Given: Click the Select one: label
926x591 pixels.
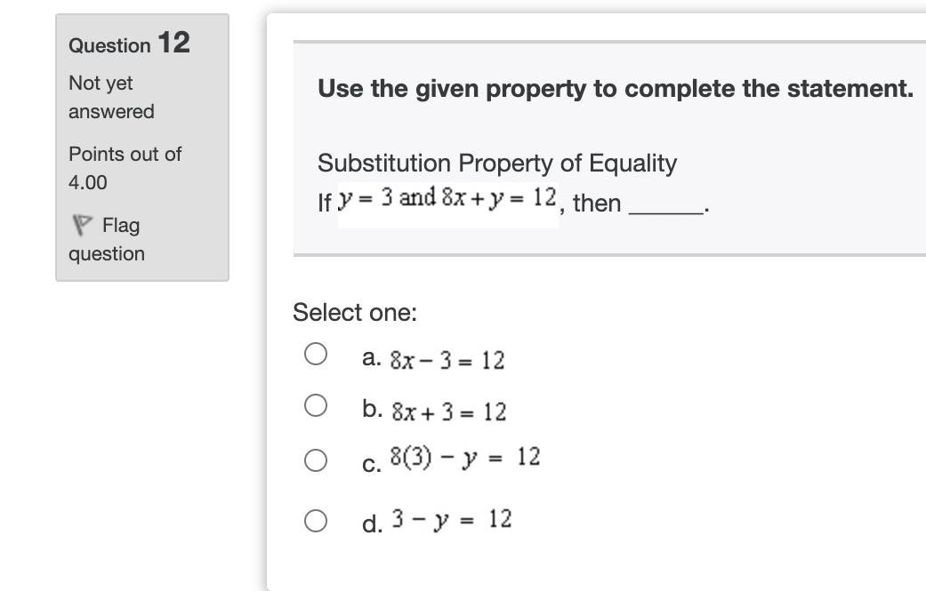Looking at the screenshot, I should (354, 313).
